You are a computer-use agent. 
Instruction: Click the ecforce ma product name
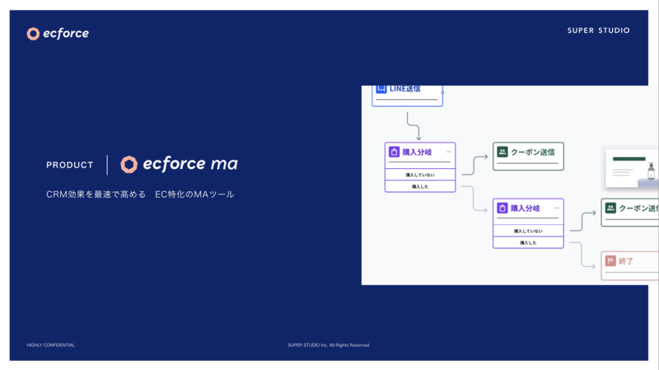pyautogui.click(x=190, y=163)
